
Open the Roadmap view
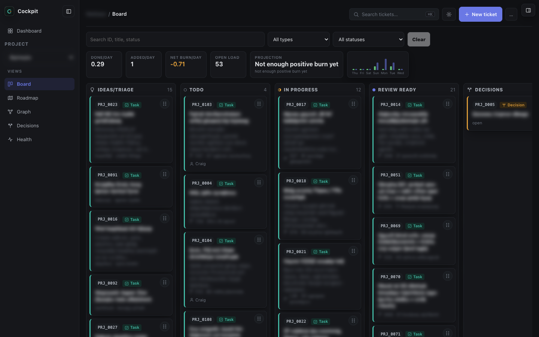[x=39, y=98]
